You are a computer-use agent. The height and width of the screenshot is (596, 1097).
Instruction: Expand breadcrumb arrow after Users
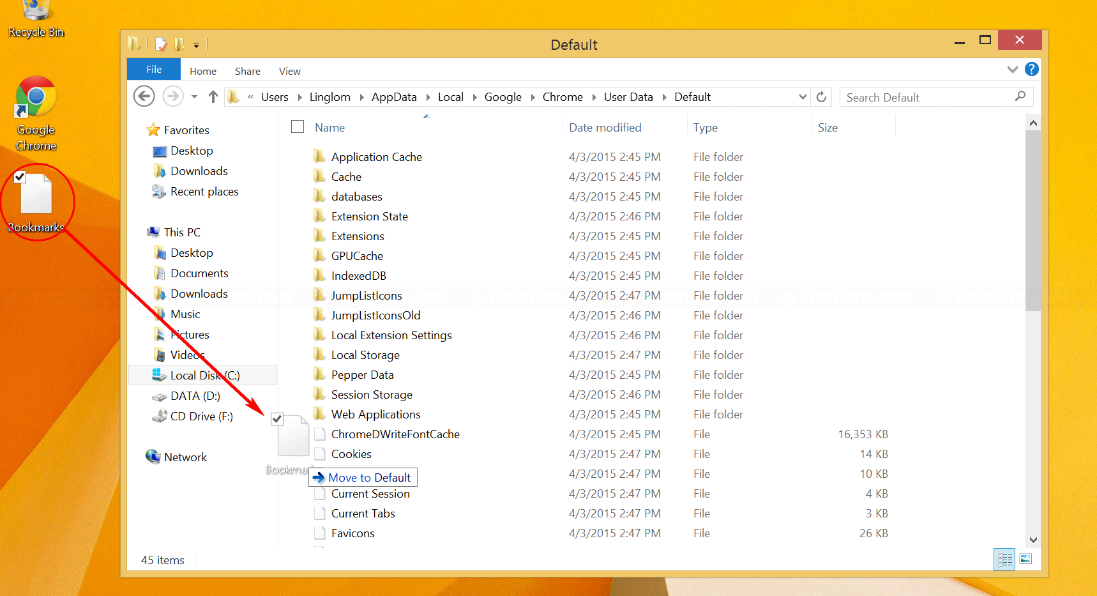pyautogui.click(x=299, y=97)
